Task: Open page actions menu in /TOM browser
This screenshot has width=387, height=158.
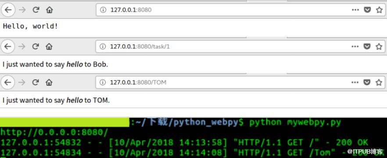Action: click(x=355, y=82)
